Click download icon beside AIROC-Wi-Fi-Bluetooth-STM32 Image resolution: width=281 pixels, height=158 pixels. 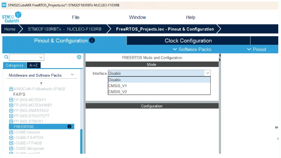click(11, 89)
